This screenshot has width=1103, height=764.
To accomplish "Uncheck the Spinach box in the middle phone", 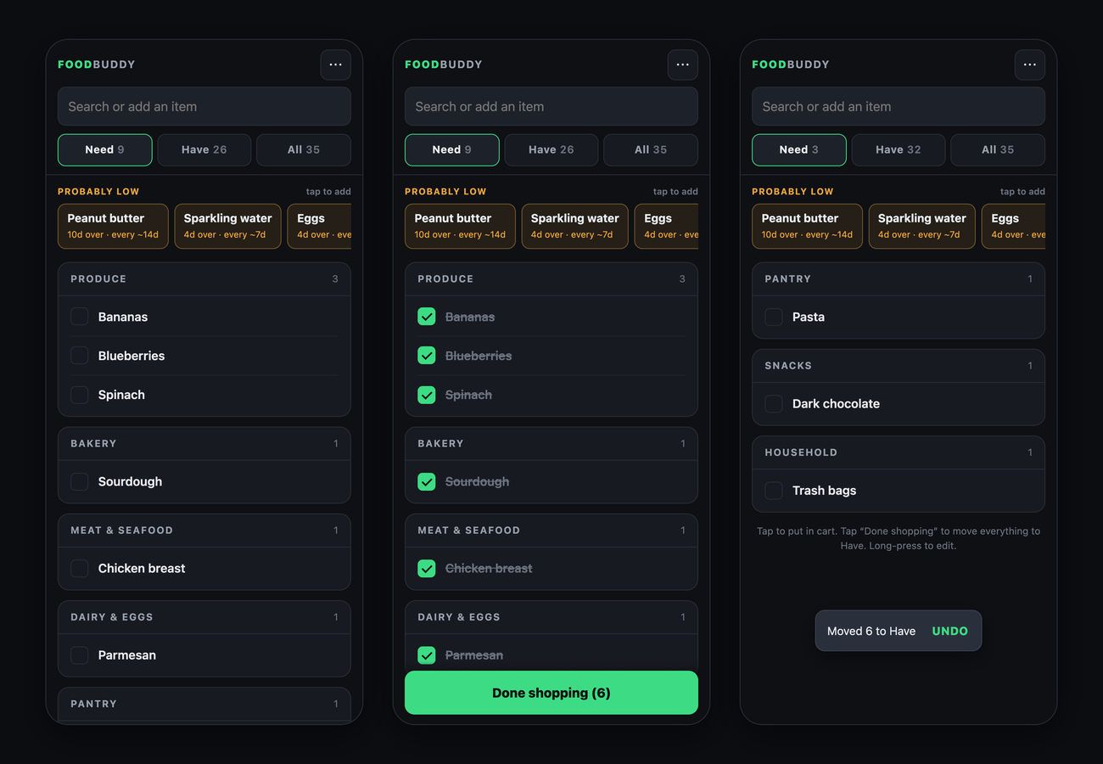I will (x=426, y=395).
